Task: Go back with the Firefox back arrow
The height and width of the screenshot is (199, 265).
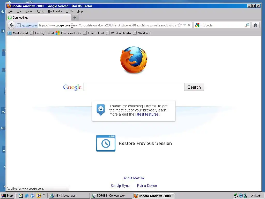Action: coord(11,25)
